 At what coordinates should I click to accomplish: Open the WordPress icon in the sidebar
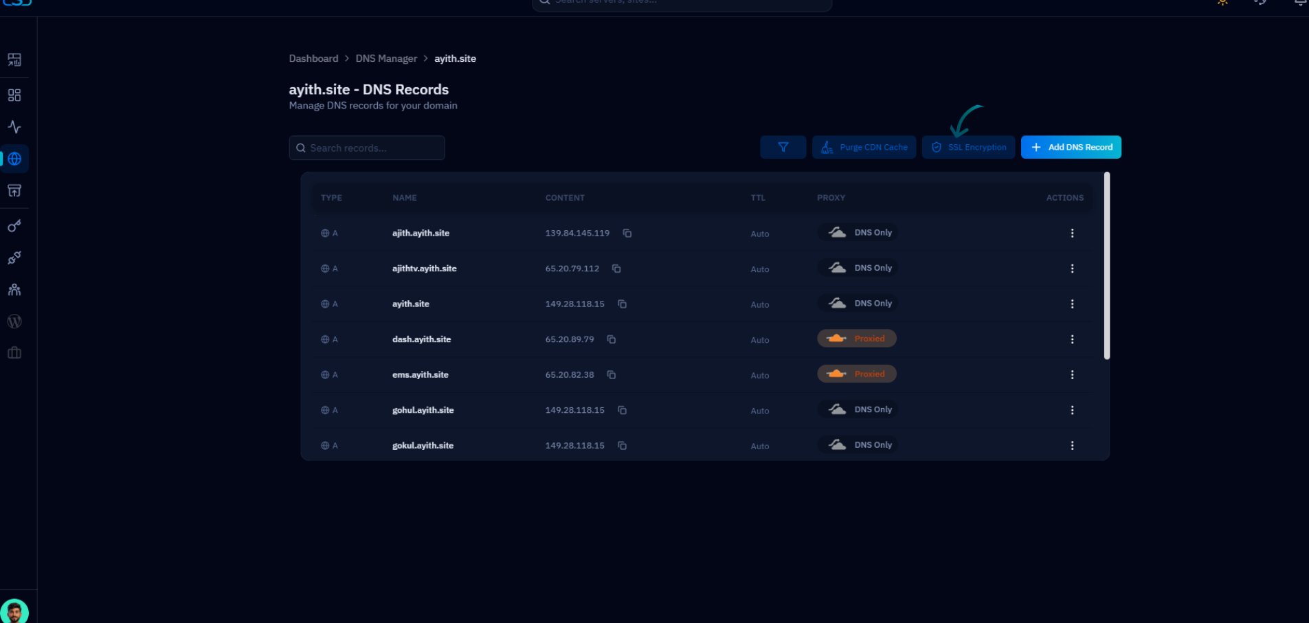tap(14, 321)
